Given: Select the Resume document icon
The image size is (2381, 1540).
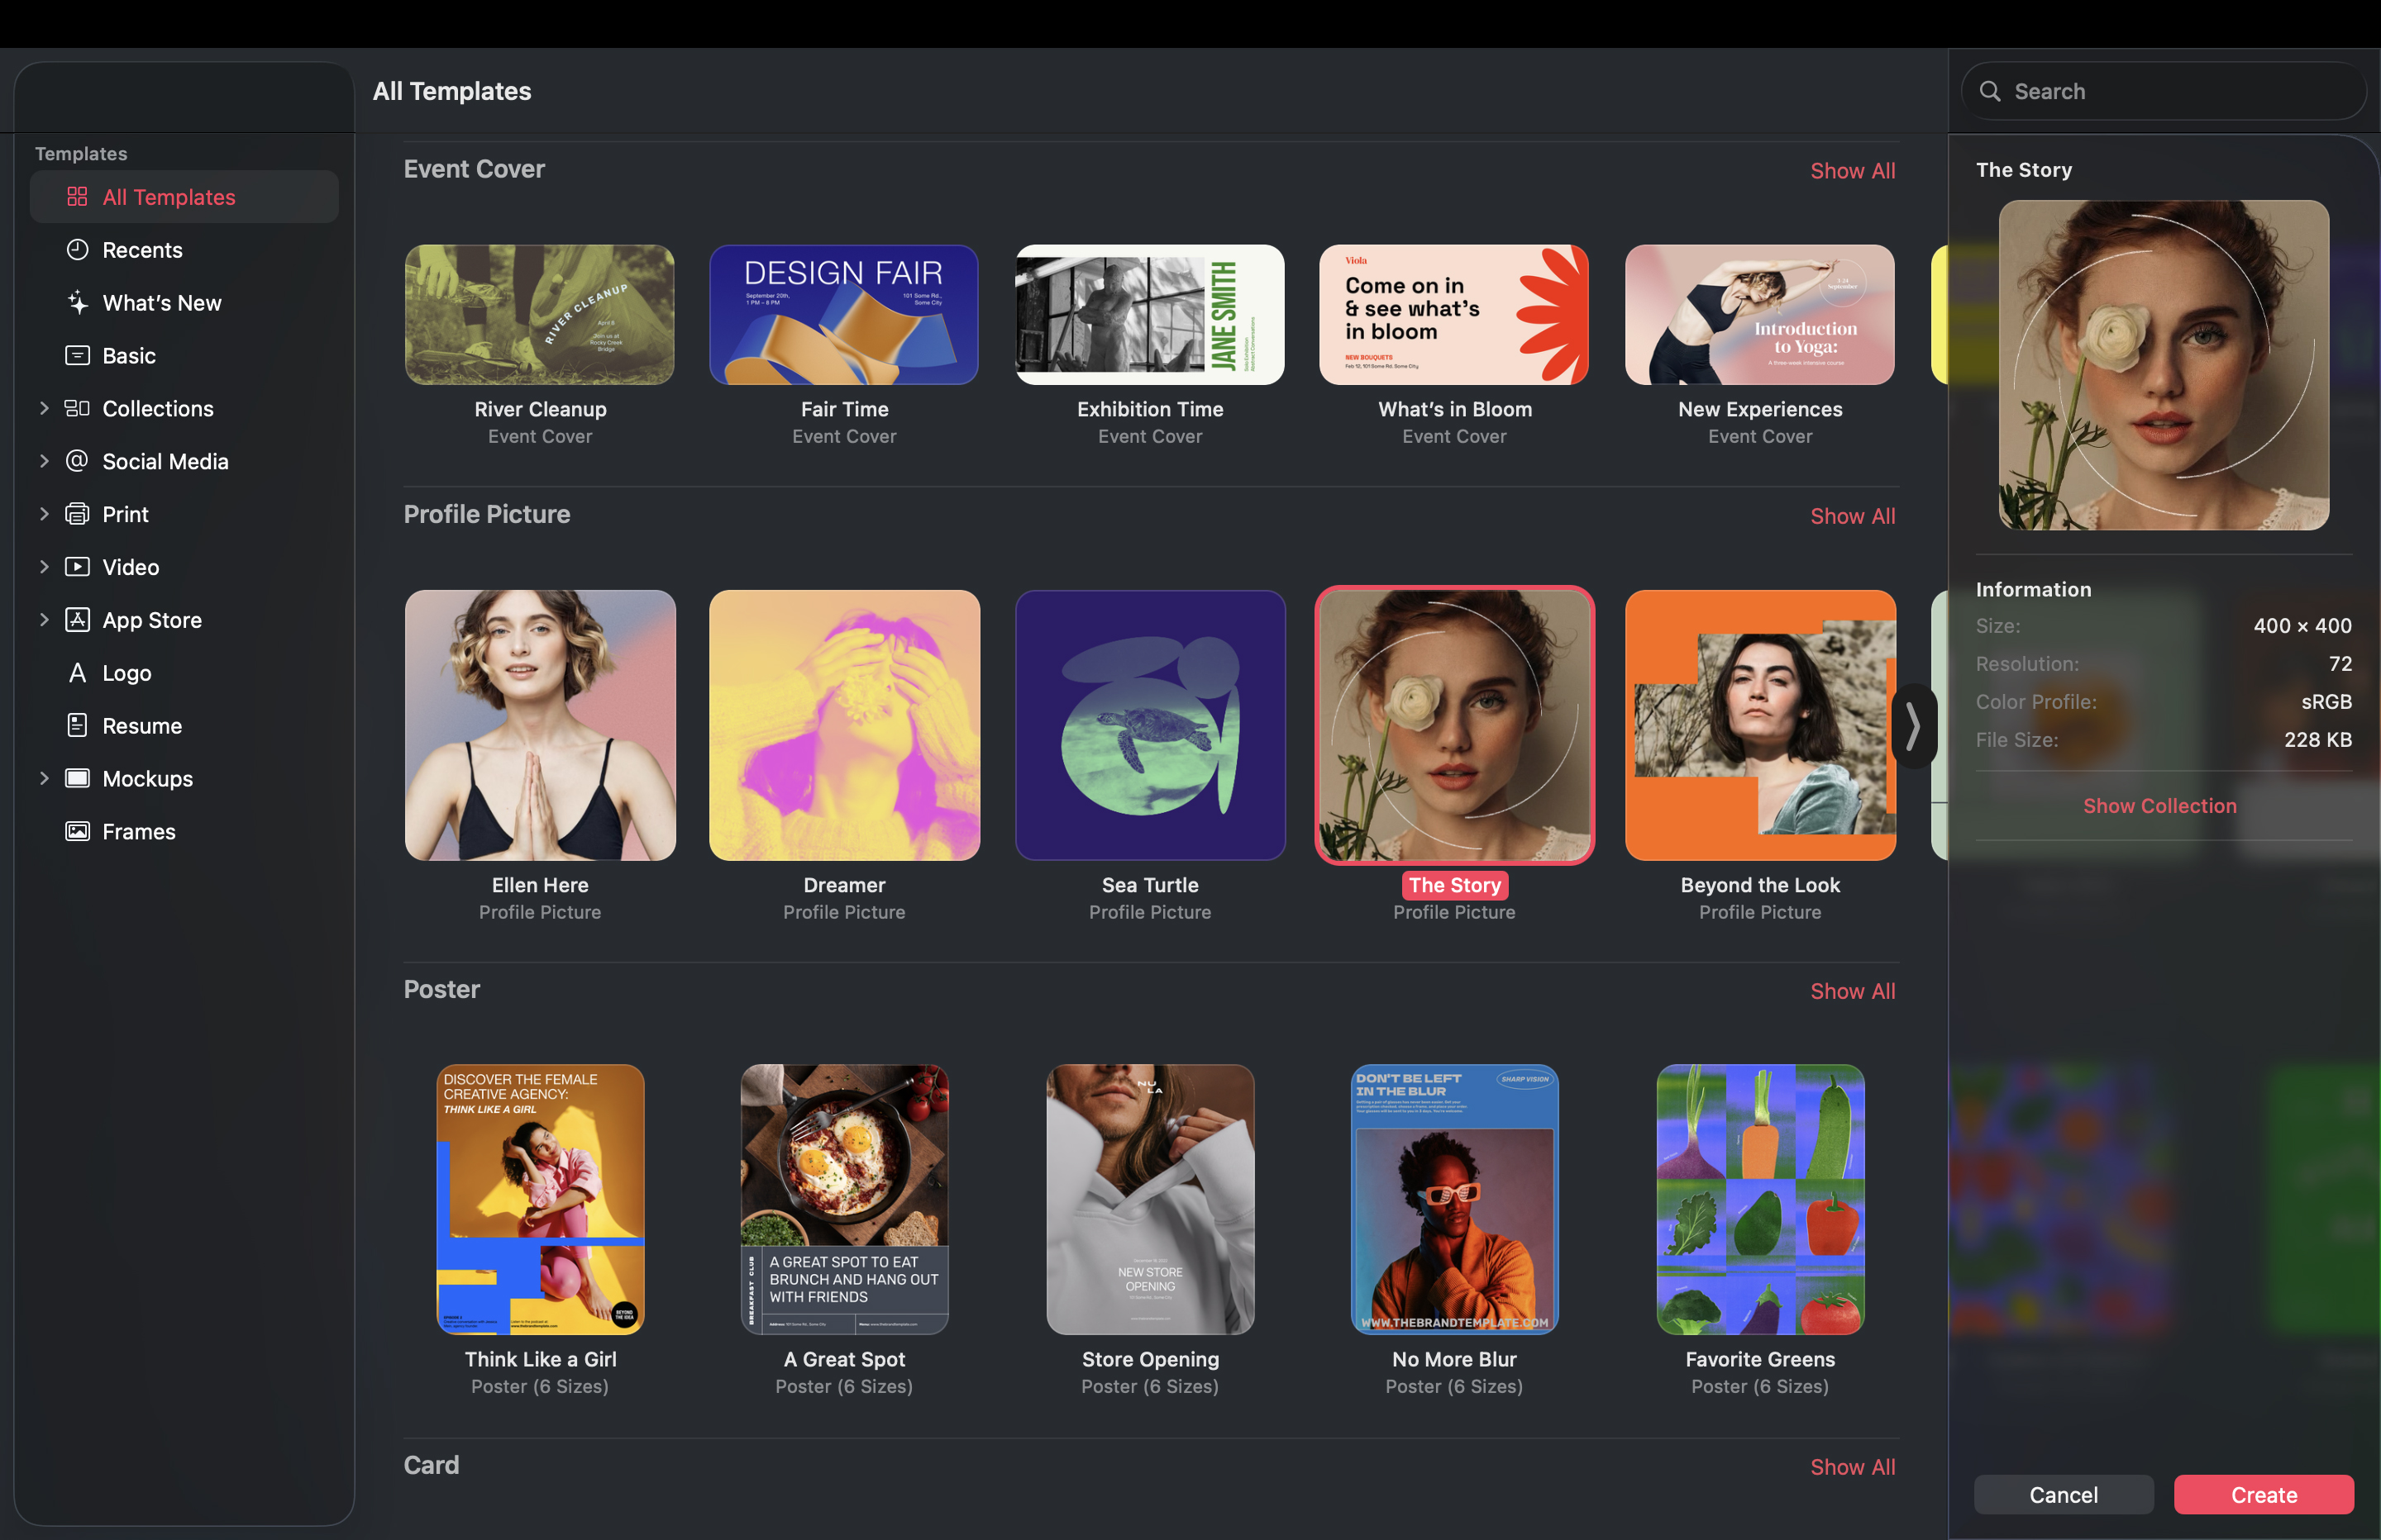Looking at the screenshot, I should tap(78, 725).
